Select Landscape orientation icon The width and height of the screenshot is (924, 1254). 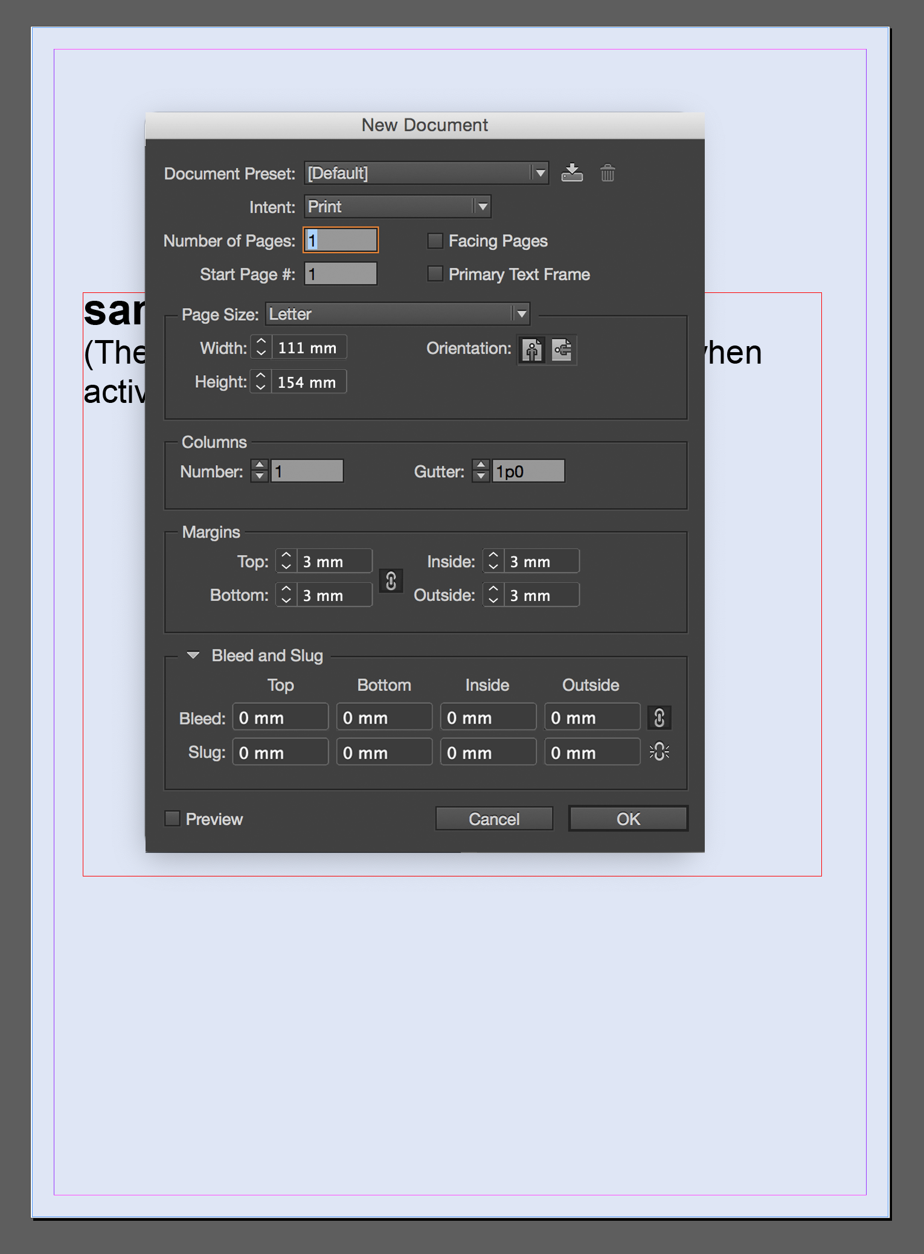pyautogui.click(x=562, y=350)
